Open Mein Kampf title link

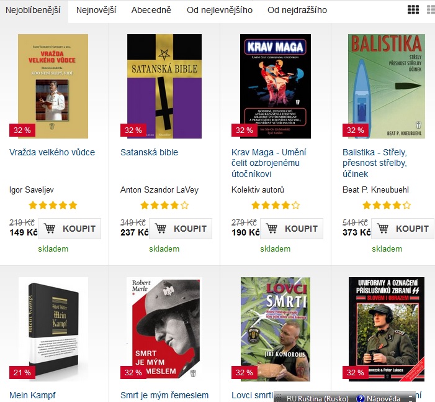click(32, 395)
